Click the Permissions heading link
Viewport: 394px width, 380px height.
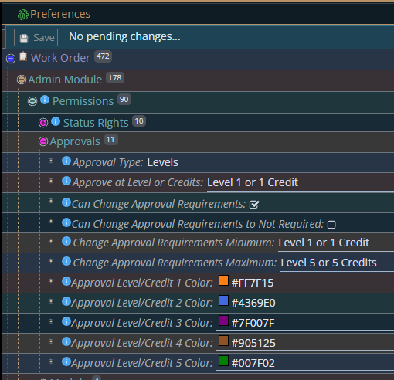[x=83, y=101]
